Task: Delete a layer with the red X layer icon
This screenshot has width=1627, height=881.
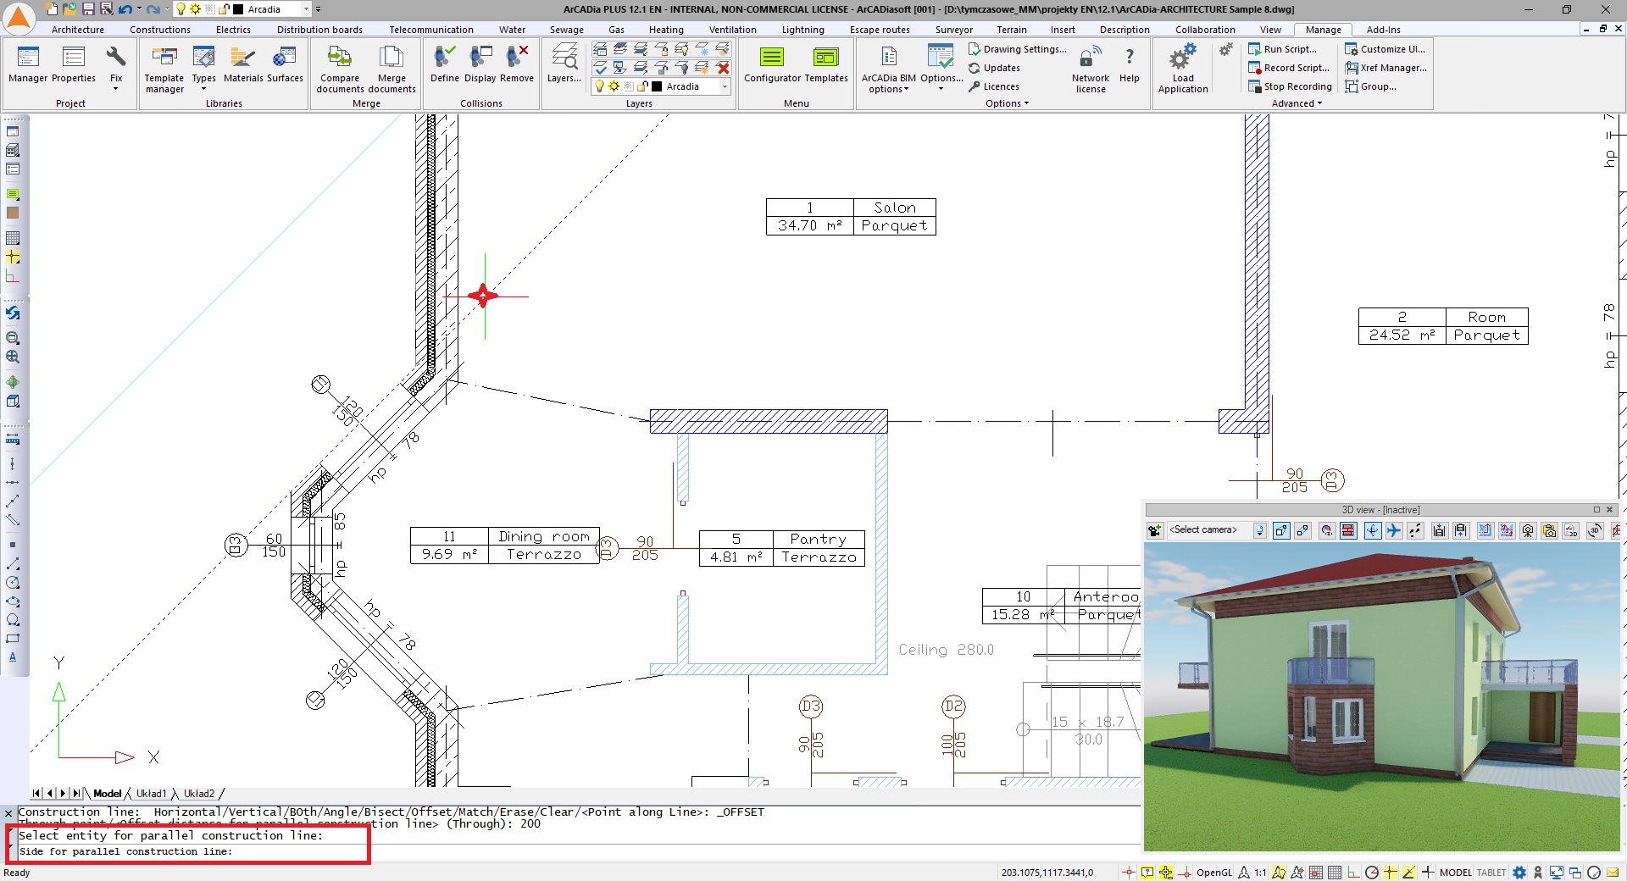Action: (x=724, y=68)
